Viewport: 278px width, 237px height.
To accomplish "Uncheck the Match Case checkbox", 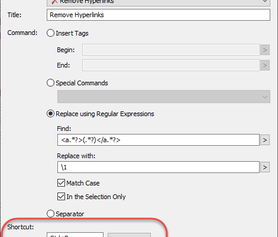I will [61, 183].
